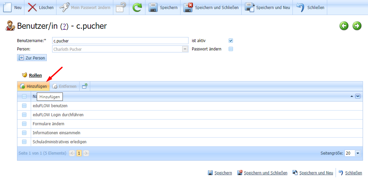
Task: Uncheck the 'ist aktiv' checkbox
Action: coord(231,41)
